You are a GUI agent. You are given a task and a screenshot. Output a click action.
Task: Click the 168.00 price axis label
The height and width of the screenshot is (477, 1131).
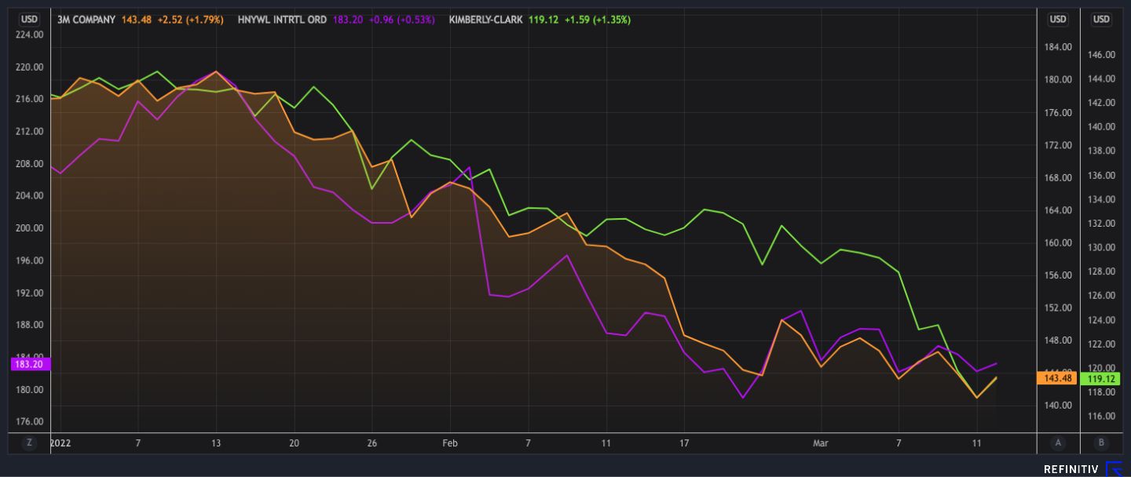coord(1059,177)
